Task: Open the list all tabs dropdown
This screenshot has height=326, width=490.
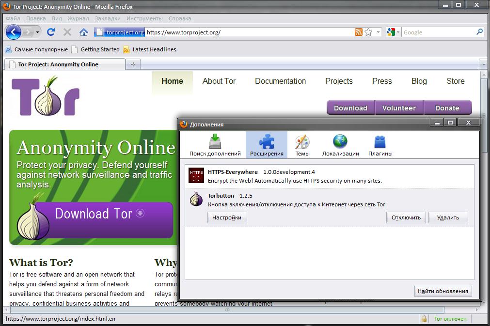Action: [483, 64]
